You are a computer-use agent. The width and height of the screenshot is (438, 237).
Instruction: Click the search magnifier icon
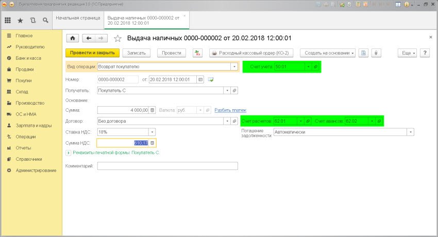(45, 21)
